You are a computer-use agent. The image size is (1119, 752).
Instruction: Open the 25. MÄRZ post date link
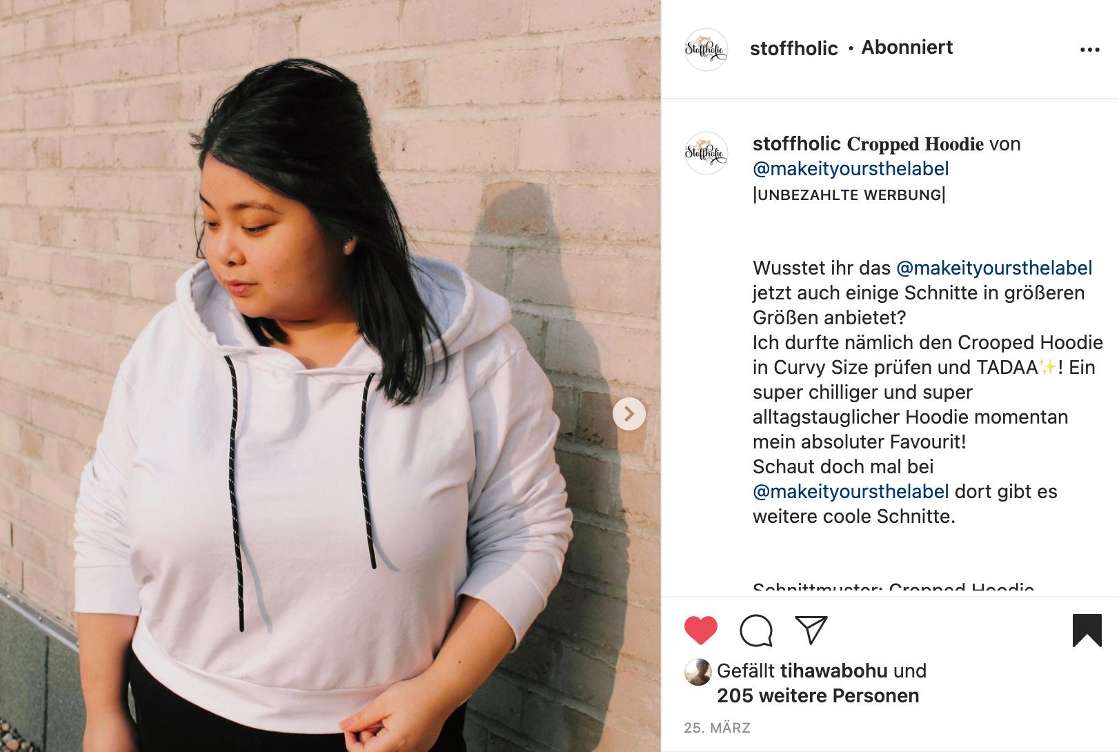(717, 728)
